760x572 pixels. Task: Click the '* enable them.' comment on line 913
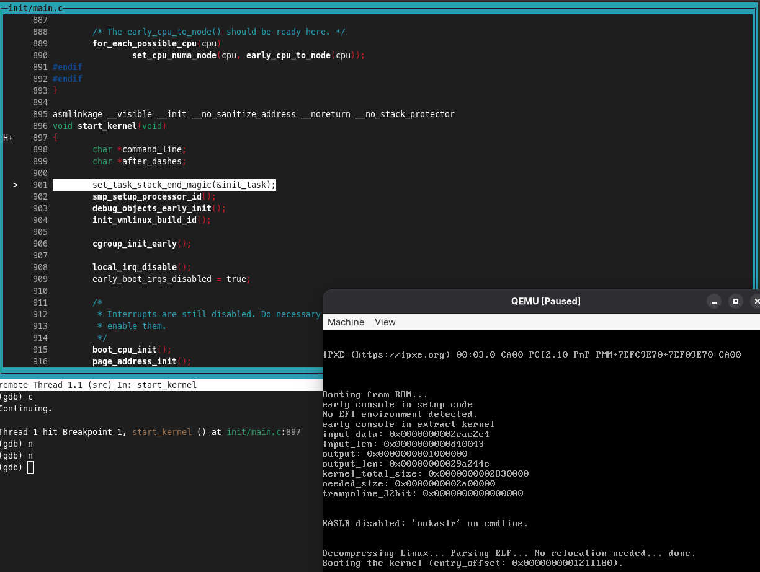point(132,326)
